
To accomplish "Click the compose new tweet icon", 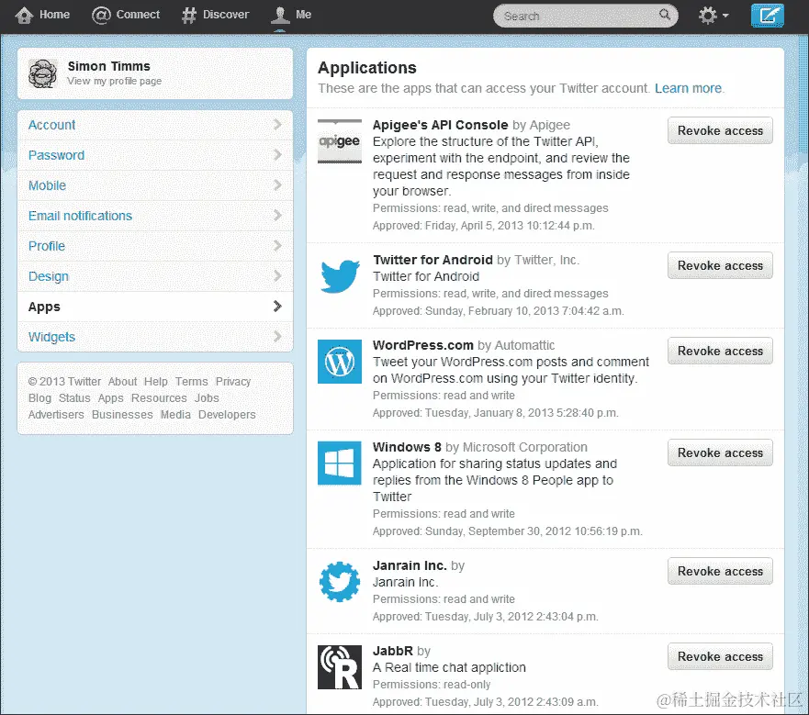I will click(x=767, y=15).
